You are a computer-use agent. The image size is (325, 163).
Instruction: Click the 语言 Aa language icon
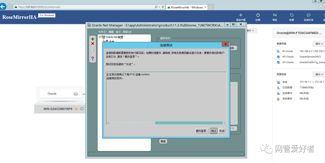coord(275,15)
